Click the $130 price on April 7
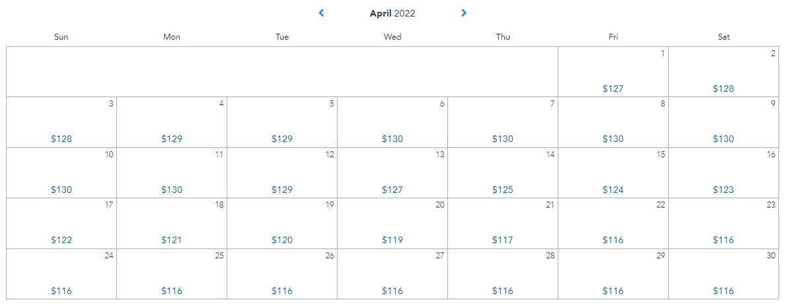This screenshot has height=304, width=785. pos(503,139)
